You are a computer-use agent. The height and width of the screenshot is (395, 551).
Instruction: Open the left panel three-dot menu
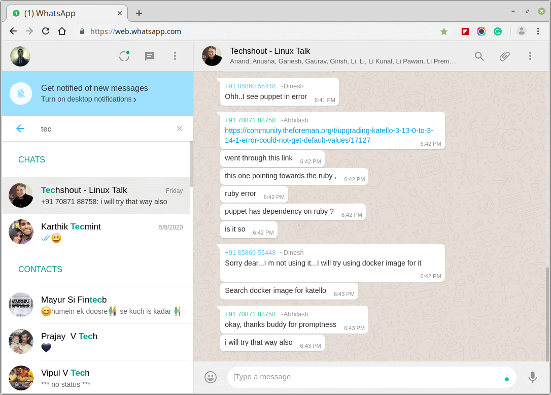point(175,56)
